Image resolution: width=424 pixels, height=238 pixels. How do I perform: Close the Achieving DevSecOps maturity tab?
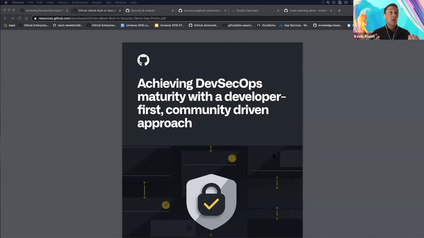click(67, 11)
